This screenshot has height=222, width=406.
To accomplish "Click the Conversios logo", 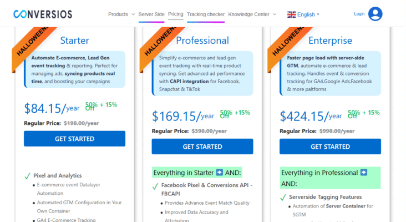I will (50, 14).
